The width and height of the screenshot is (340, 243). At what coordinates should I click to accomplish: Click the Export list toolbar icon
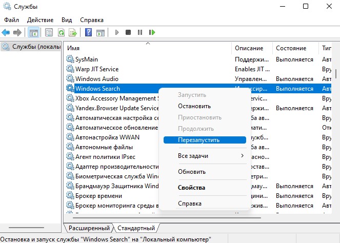click(73, 32)
